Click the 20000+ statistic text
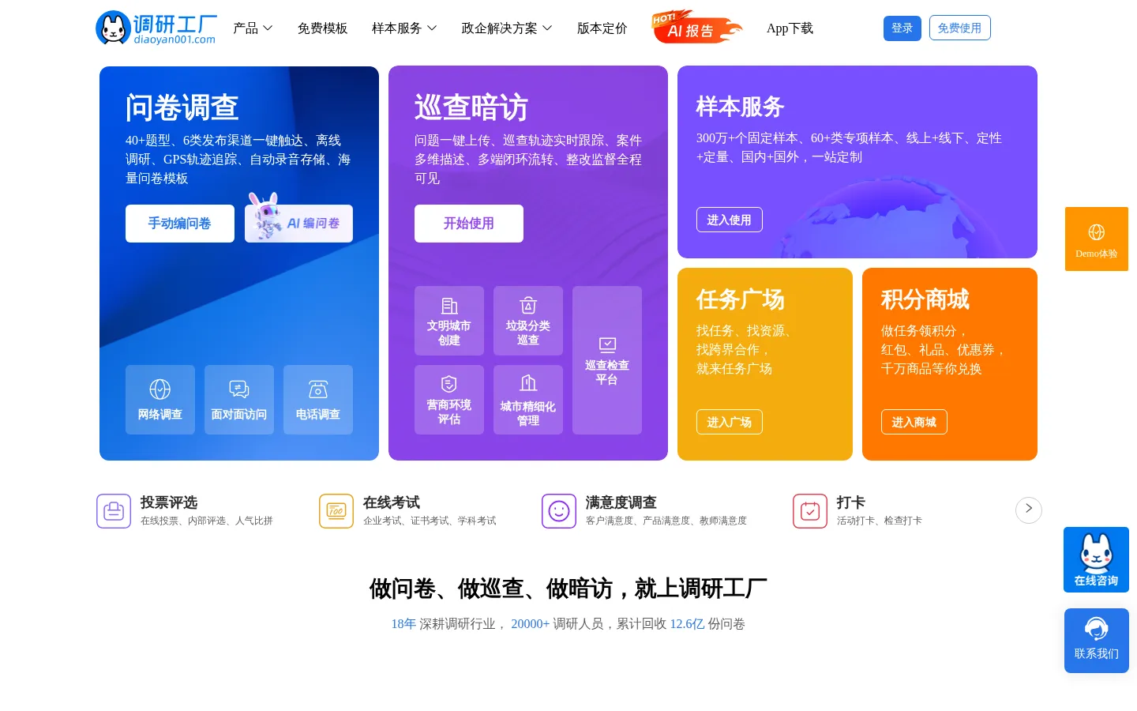1137x711 pixels. [x=530, y=624]
